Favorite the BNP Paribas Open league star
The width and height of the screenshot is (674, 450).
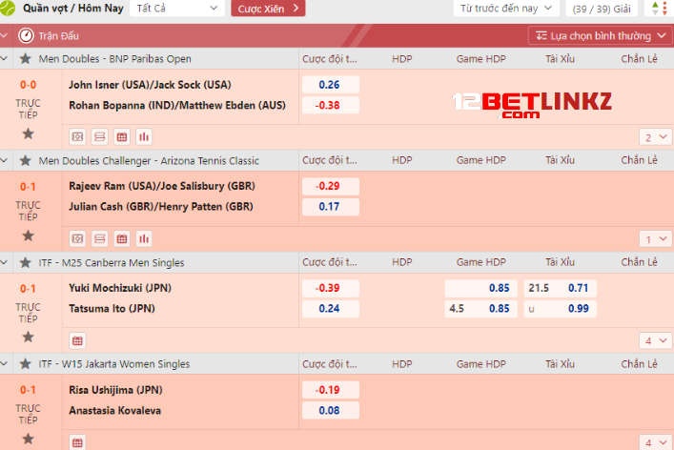pos(27,59)
